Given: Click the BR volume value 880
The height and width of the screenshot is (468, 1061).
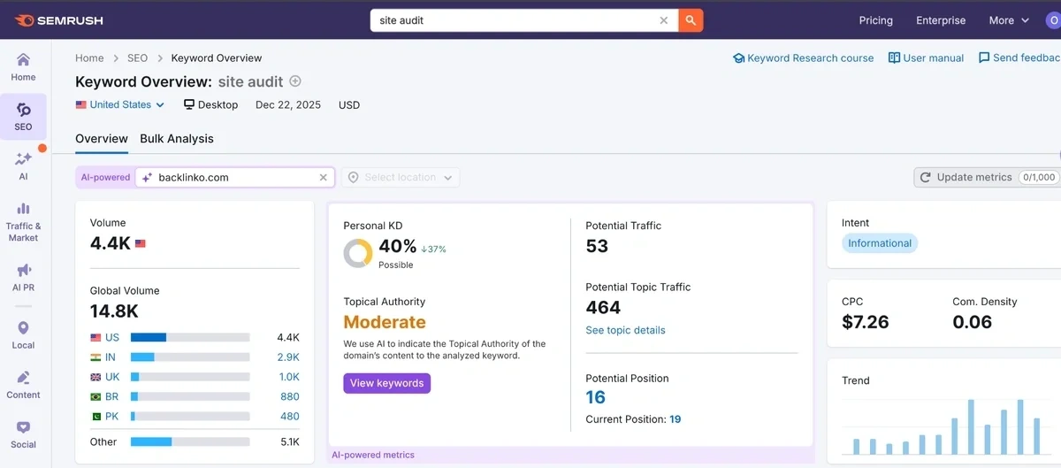Looking at the screenshot, I should (x=290, y=396).
